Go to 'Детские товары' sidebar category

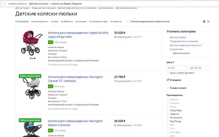click(178, 37)
